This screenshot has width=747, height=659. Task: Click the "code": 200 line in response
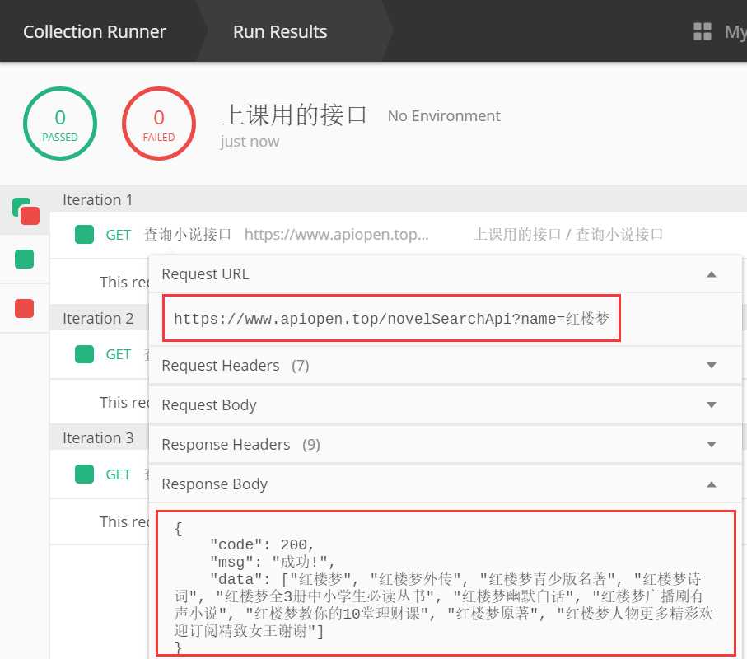pos(262,544)
